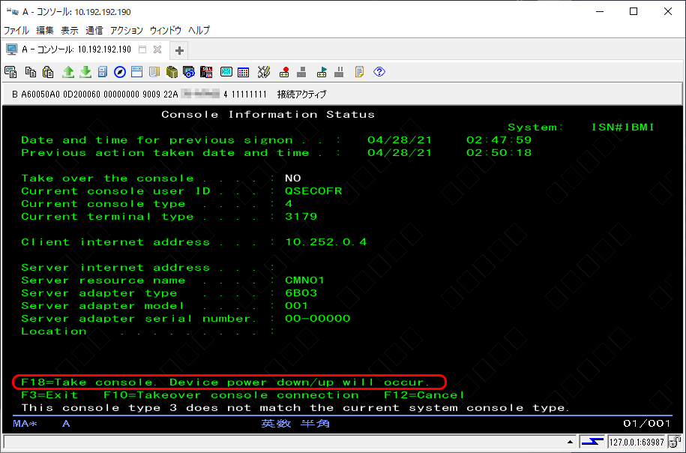Screen dimensions: 686x453
Task: Launch the SQL database utility
Action: tap(205, 71)
